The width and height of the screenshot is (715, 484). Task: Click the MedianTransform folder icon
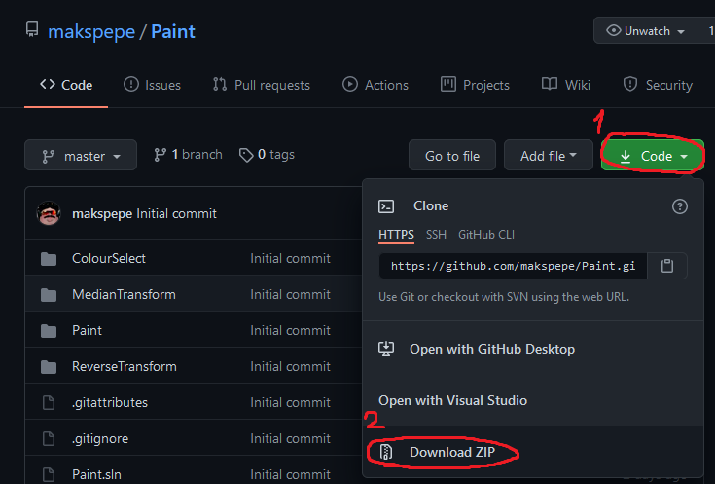(49, 295)
